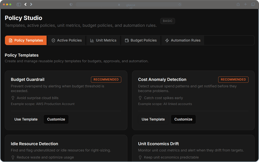Click lightbulb icon beside Keep unit economics predictable
Viewport: 259px width, 162px height.
point(140,158)
